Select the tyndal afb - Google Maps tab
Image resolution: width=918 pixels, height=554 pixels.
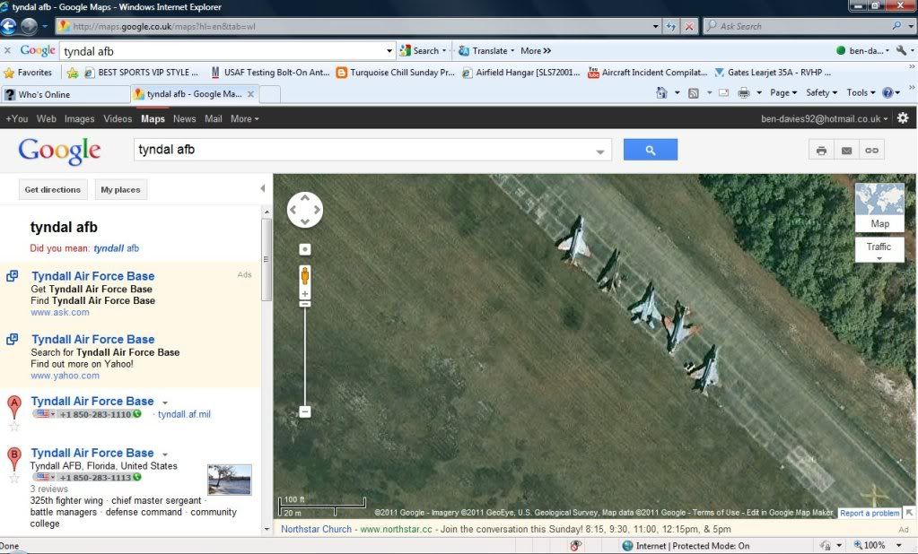pos(196,94)
